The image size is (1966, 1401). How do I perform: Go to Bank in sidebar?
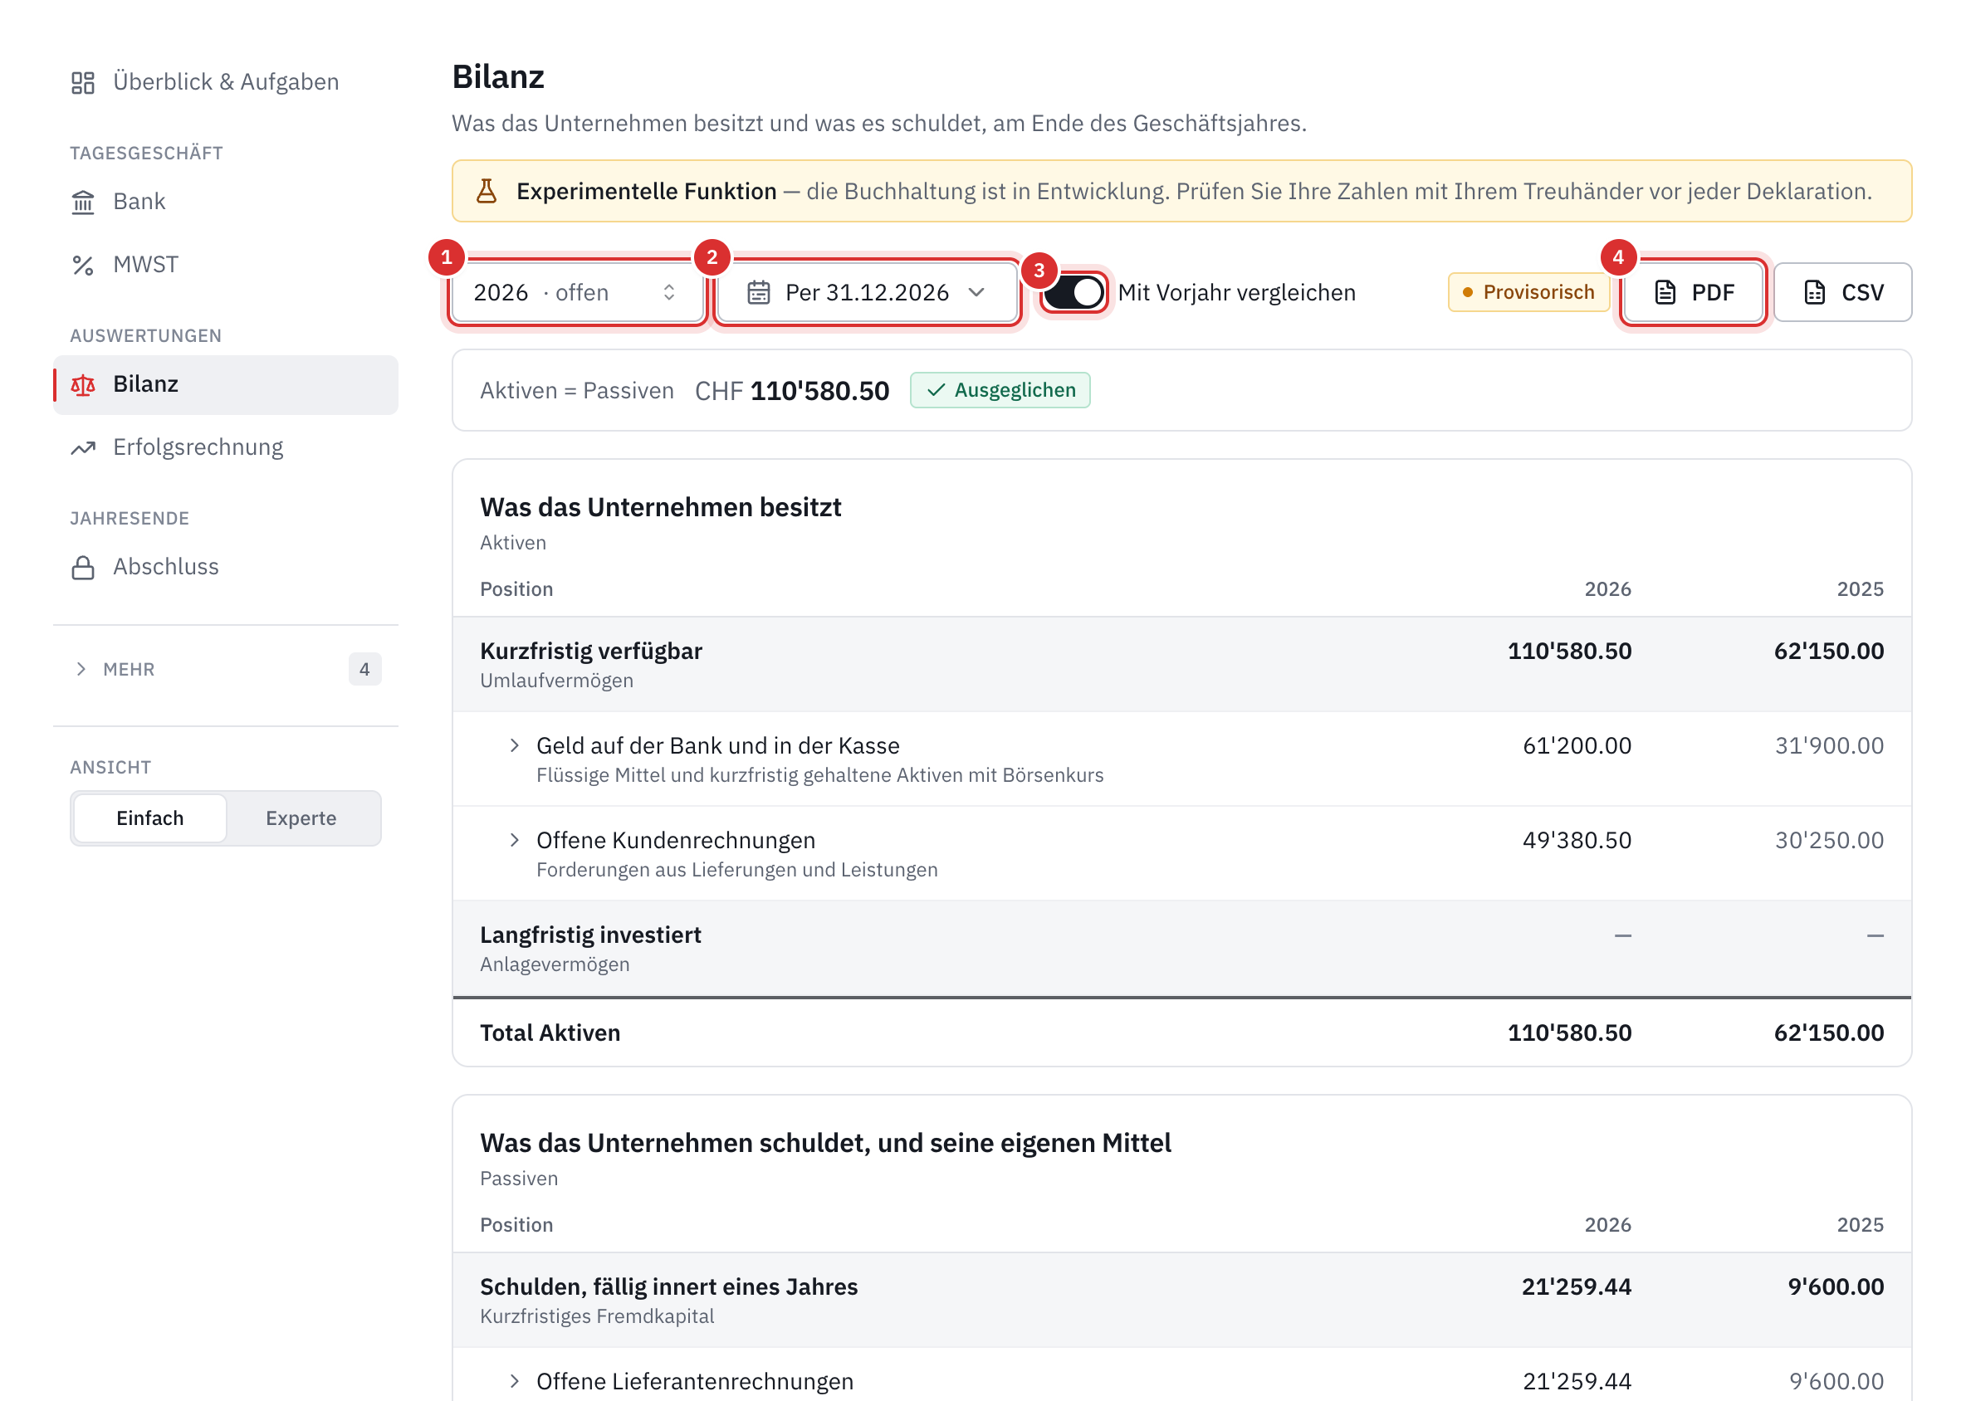click(x=226, y=202)
